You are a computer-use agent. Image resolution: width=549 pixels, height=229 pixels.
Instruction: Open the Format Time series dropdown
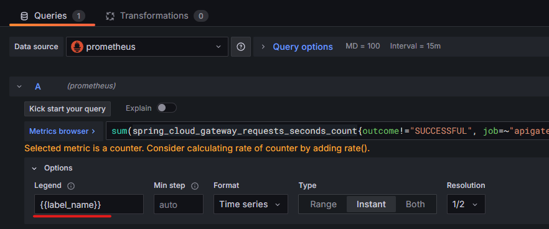point(251,204)
